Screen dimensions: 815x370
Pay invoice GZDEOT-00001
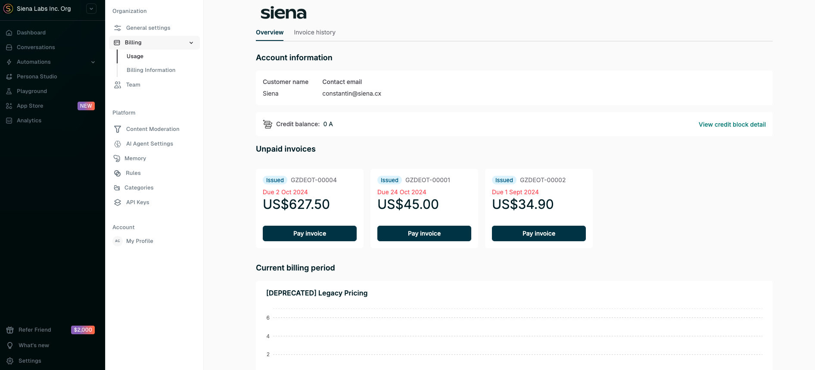(424, 233)
